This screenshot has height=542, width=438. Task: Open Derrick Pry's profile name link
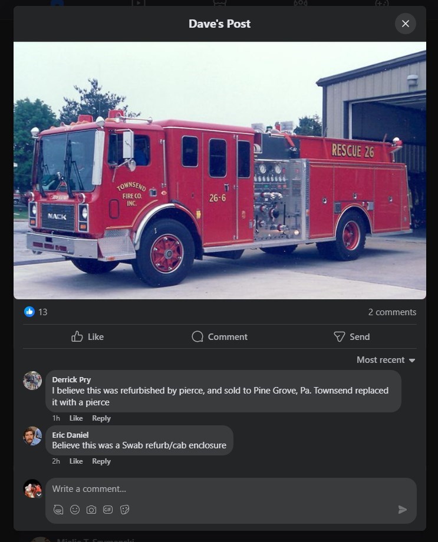coord(71,379)
